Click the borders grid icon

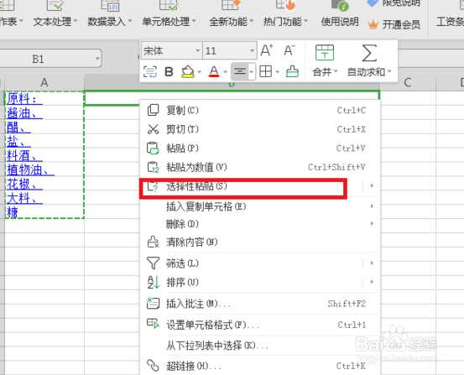pyautogui.click(x=265, y=71)
